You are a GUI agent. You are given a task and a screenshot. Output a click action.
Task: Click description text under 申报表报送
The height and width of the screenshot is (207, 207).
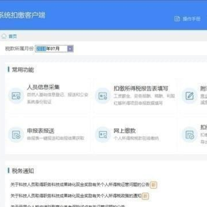point(56,138)
